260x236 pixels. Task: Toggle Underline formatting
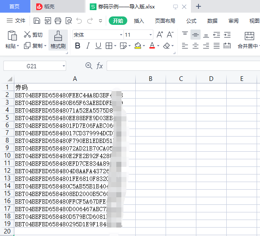(98, 46)
